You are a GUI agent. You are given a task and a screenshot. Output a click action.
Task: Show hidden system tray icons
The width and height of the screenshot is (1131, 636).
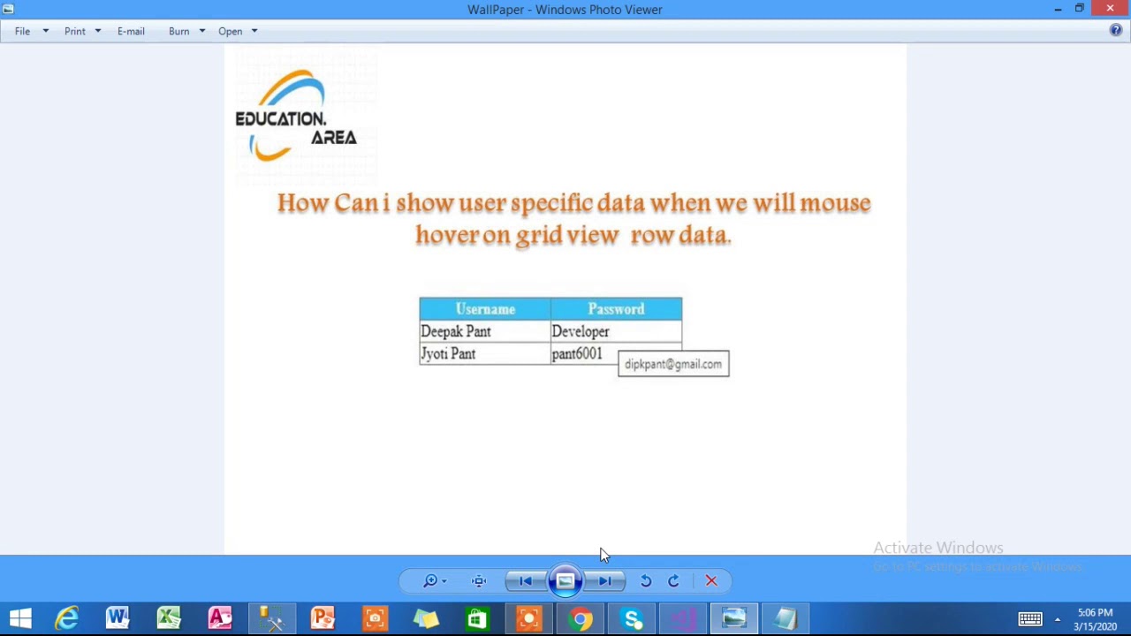tap(1058, 619)
